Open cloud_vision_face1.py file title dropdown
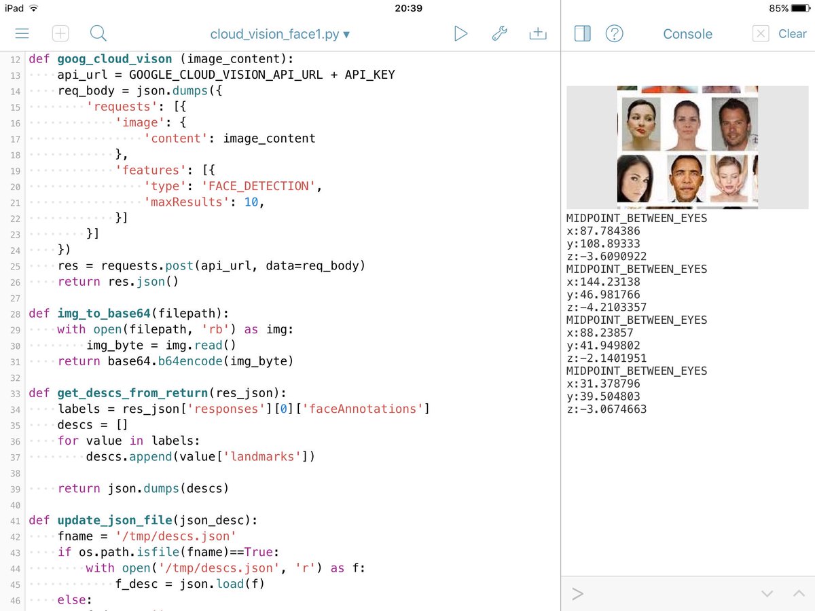This screenshot has width=815, height=611. [x=280, y=34]
